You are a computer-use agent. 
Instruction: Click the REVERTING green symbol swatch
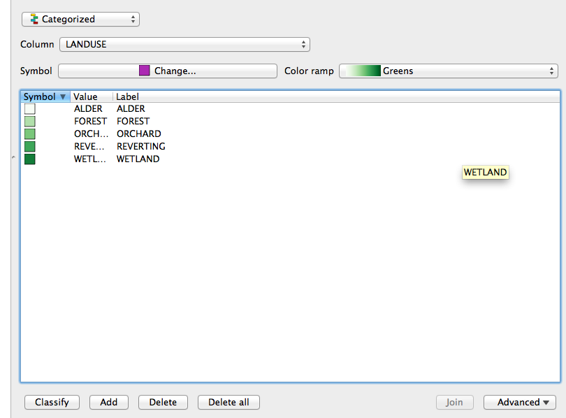pyautogui.click(x=29, y=147)
